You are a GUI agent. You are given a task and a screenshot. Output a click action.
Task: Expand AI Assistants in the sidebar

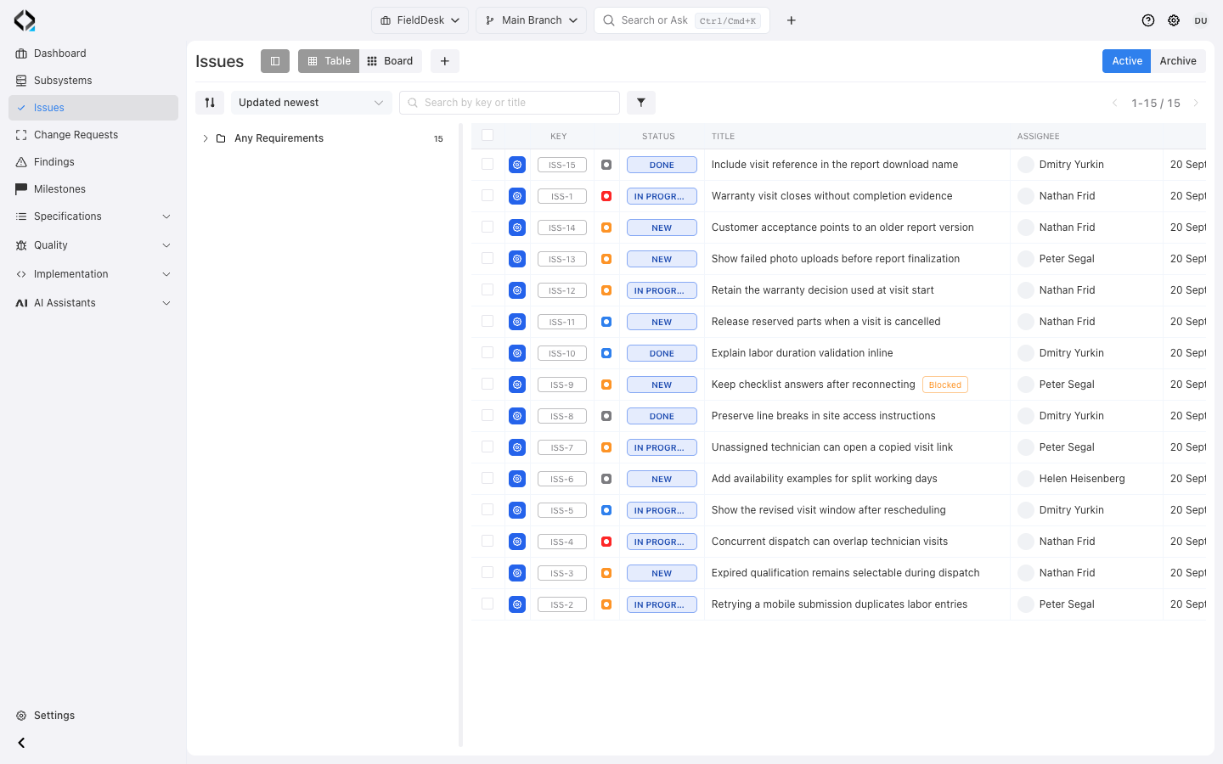tap(93, 303)
